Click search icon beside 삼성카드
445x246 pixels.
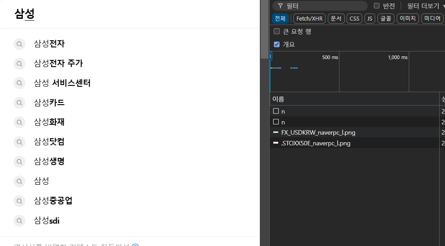19,103
